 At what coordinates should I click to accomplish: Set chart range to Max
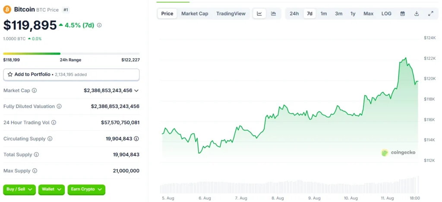point(369,13)
